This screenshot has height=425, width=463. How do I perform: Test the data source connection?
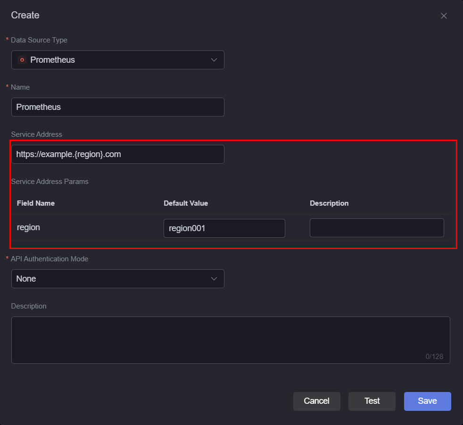(372, 401)
